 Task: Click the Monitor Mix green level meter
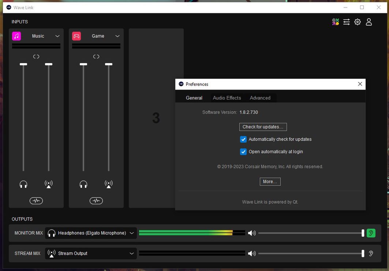pyautogui.click(x=192, y=233)
